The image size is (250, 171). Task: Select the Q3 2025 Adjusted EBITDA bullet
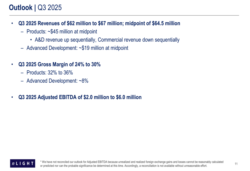[80, 97]
